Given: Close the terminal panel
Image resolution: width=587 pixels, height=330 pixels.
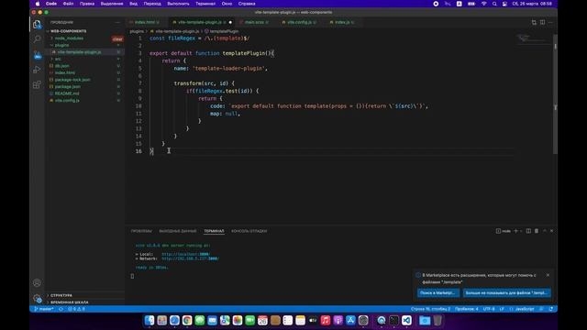Looking at the screenshot, I should pos(552,231).
